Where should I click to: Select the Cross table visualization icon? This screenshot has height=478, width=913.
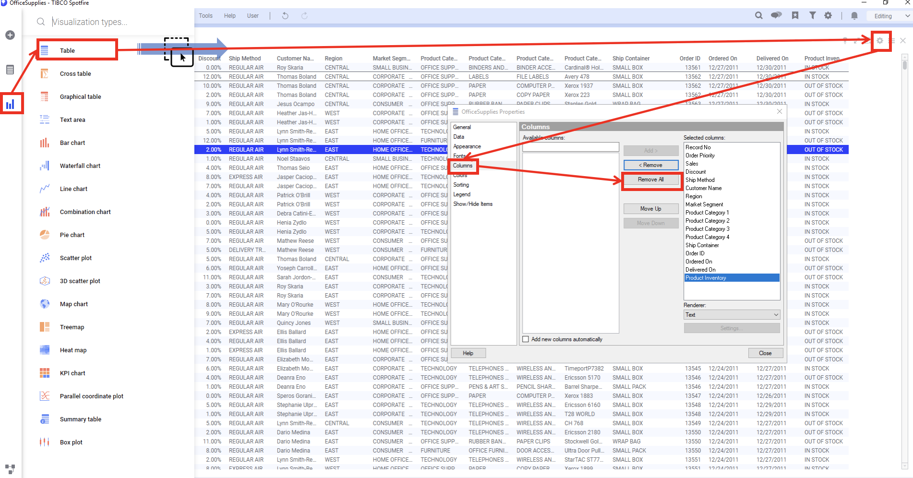[45, 73]
